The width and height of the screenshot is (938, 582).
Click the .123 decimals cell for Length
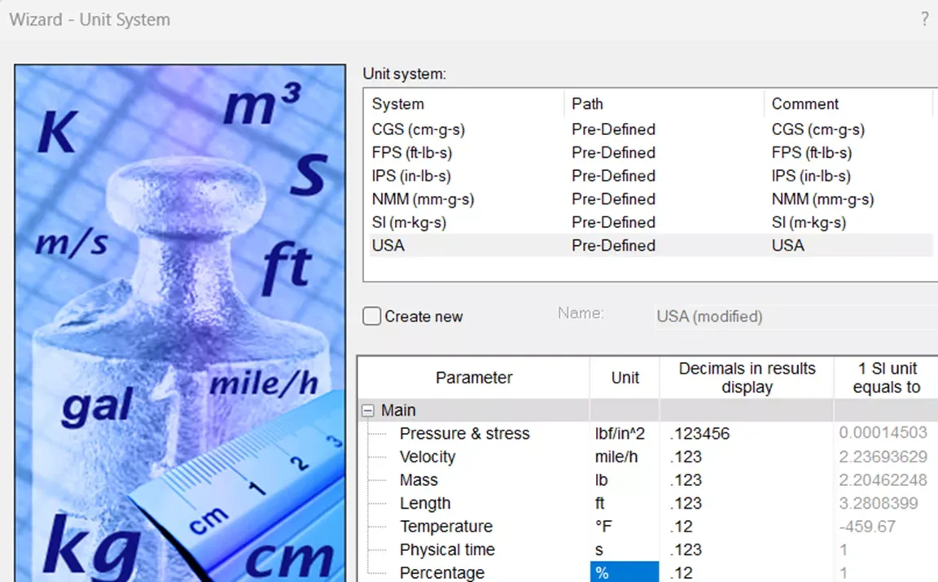coord(747,503)
